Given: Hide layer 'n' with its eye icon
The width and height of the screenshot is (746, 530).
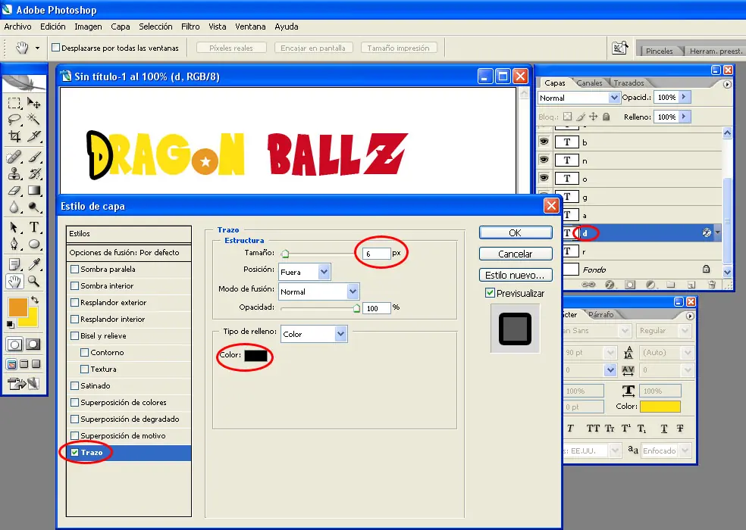Looking at the screenshot, I should [544, 160].
